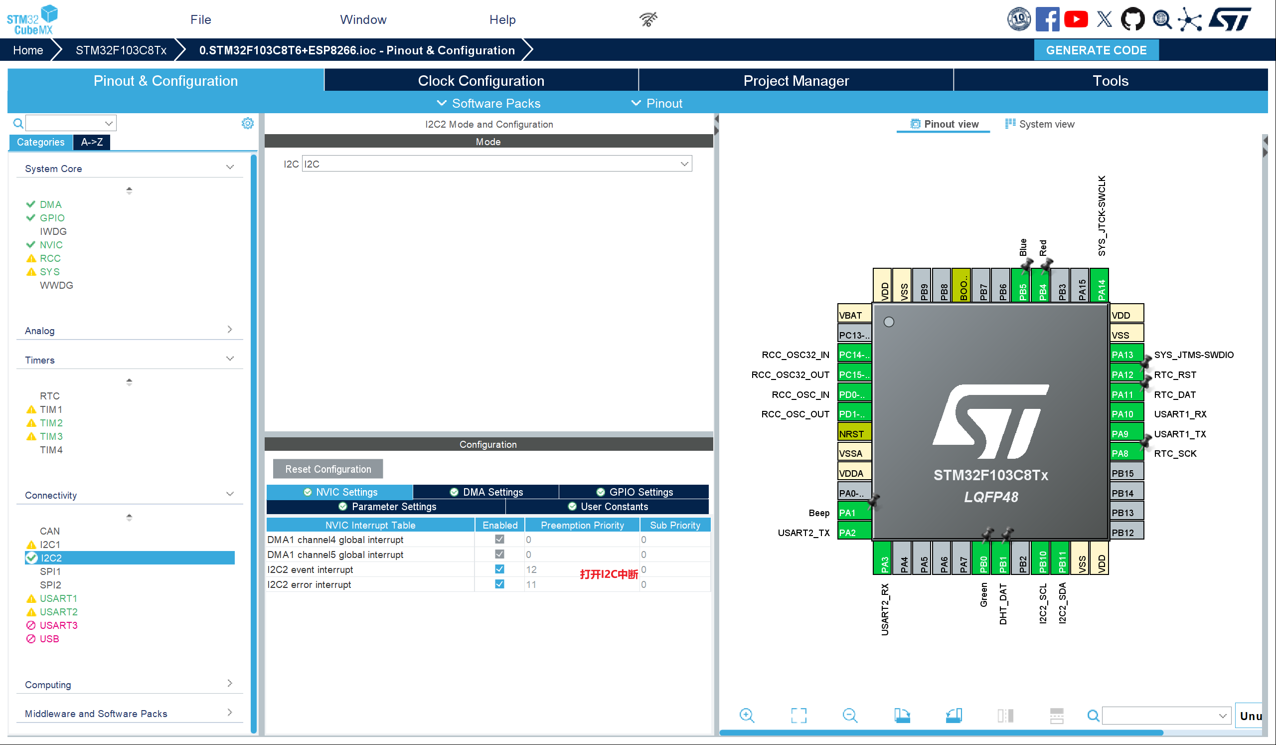
Task: Open the STMicroelectronics YouTube channel
Action: [x=1076, y=19]
